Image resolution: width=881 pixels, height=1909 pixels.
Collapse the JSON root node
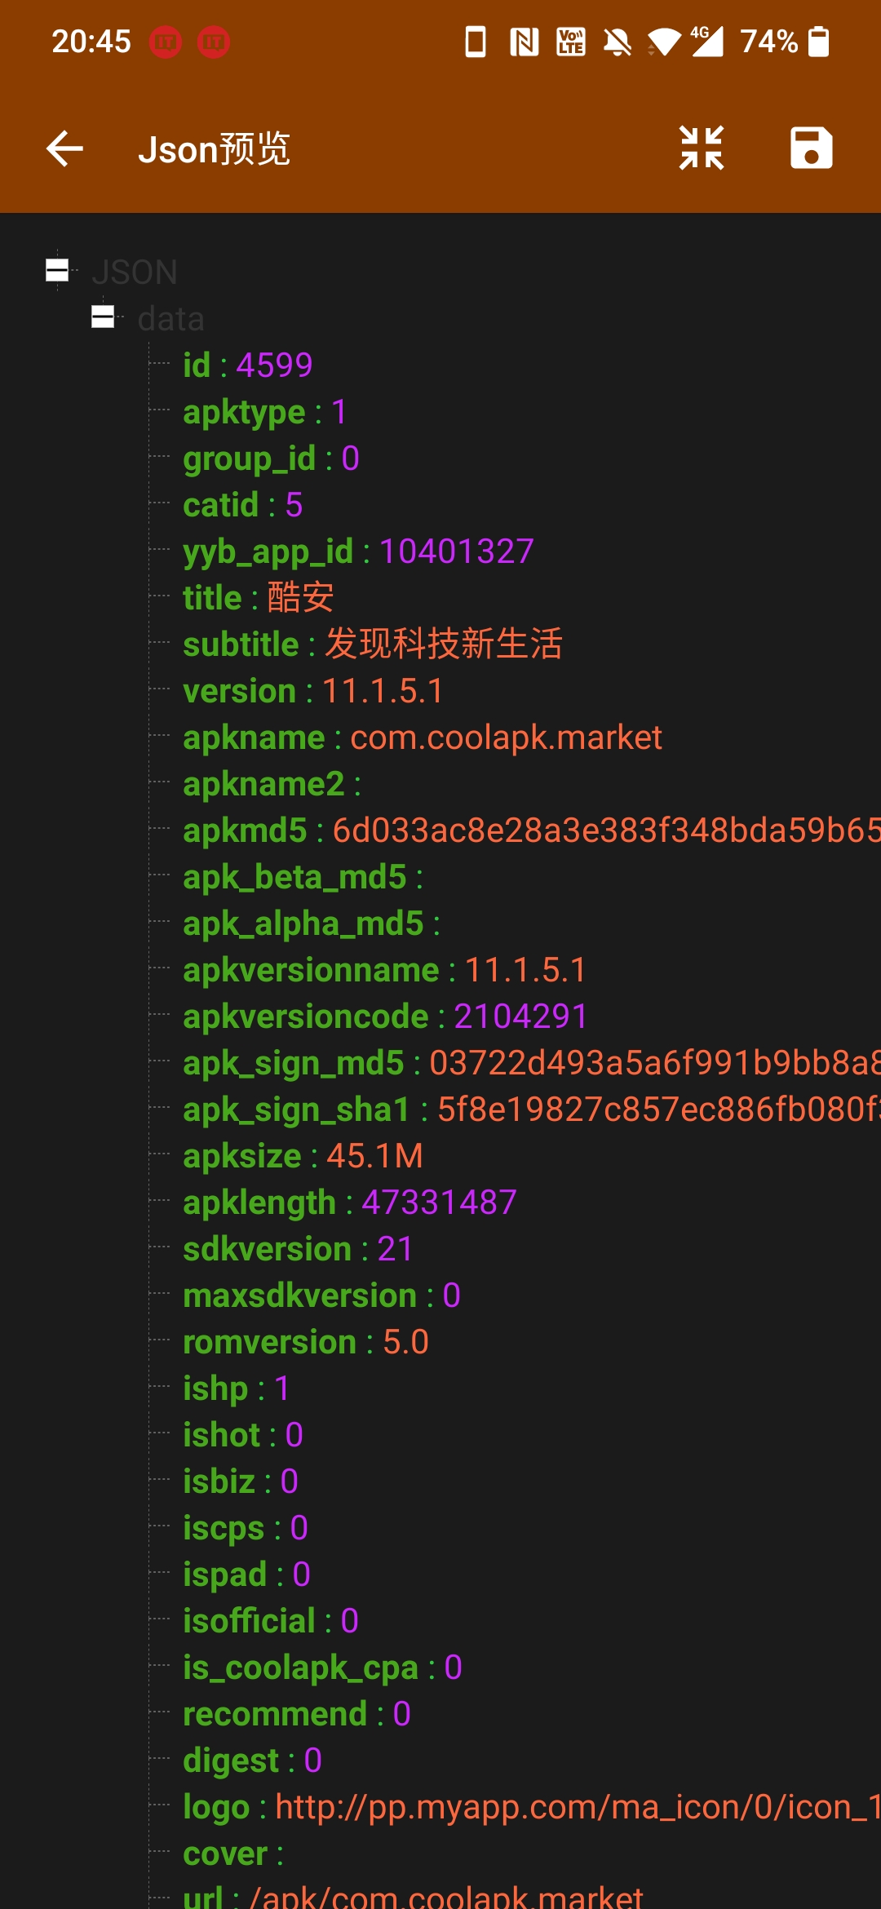[57, 270]
